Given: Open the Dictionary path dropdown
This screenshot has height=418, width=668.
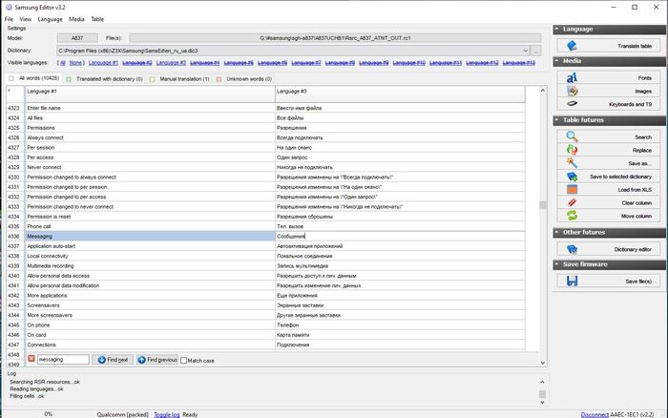Looking at the screenshot, I should pyautogui.click(x=525, y=51).
